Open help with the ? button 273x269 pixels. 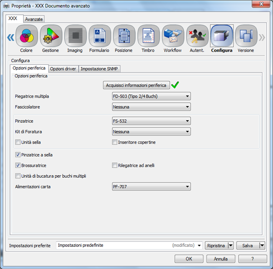[252, 259]
